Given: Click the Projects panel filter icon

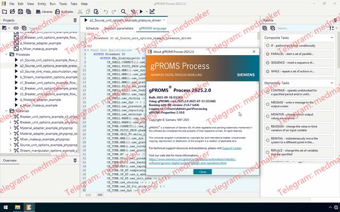Looking at the screenshot, I should 4,28.
